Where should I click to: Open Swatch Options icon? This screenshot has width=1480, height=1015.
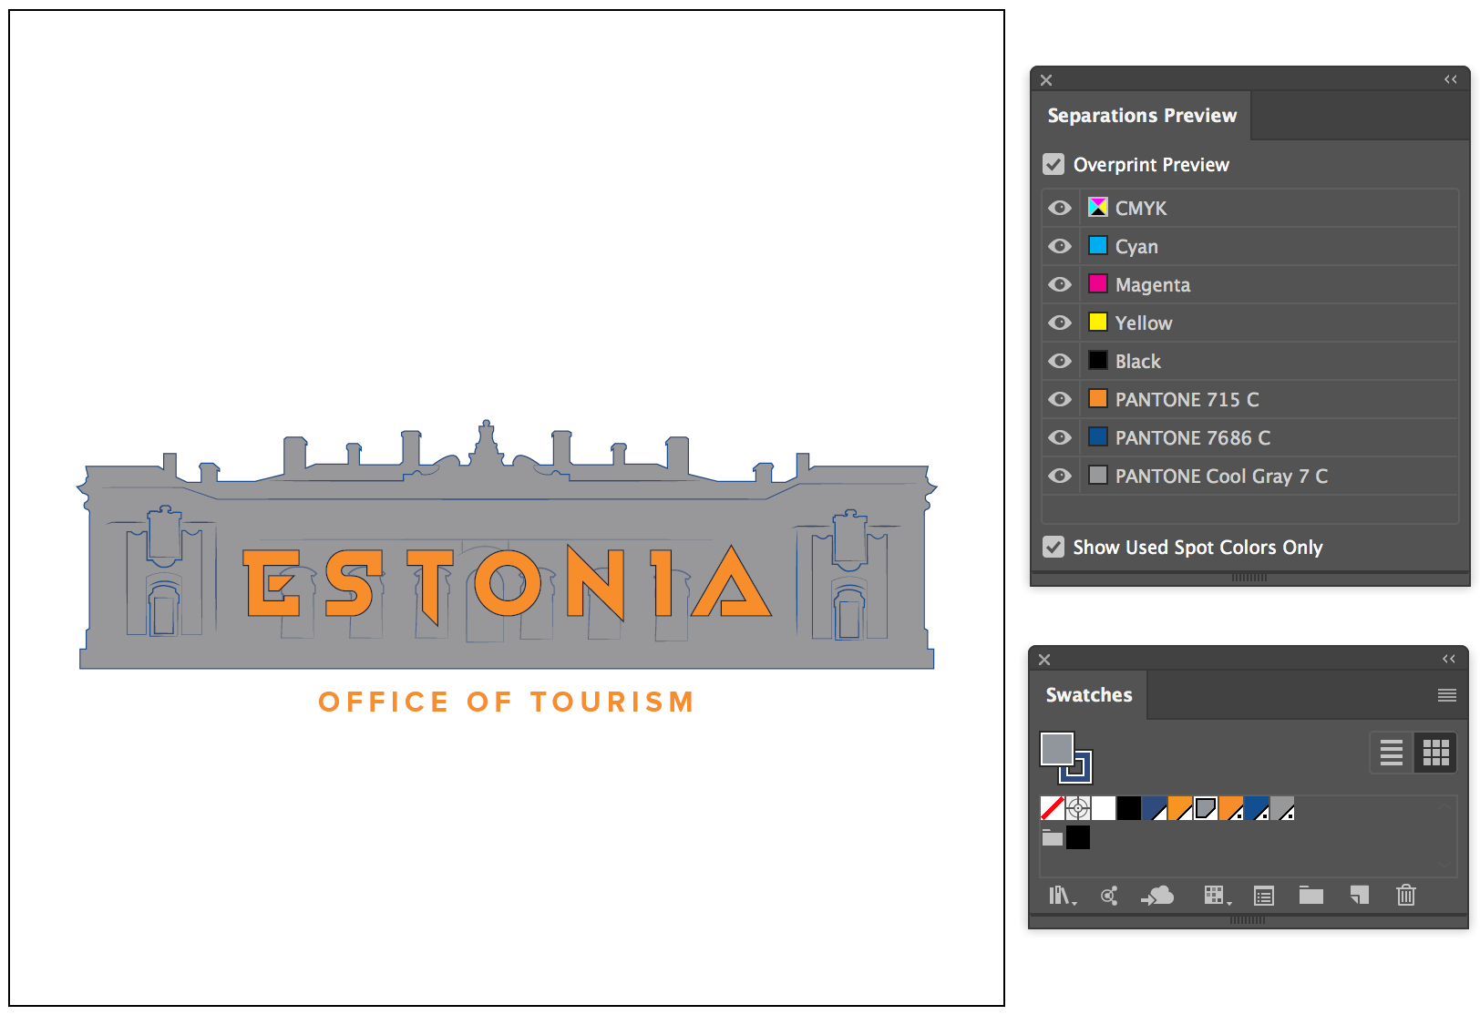[x=1264, y=896]
